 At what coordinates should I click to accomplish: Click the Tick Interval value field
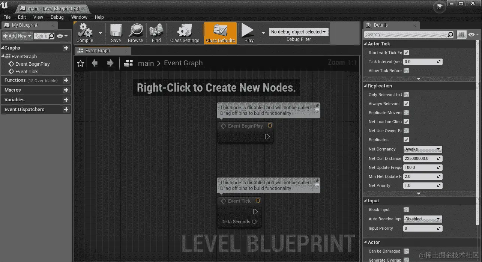tap(423, 62)
